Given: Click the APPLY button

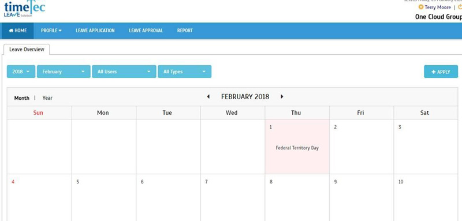Looking at the screenshot, I should click(441, 72).
